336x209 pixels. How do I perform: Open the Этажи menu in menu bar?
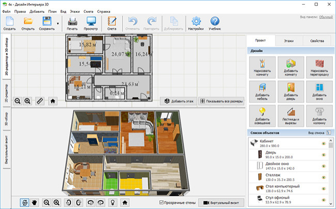(x=75, y=10)
